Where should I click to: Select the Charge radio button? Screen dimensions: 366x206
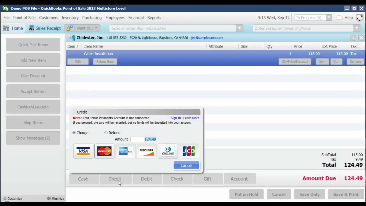(x=74, y=133)
